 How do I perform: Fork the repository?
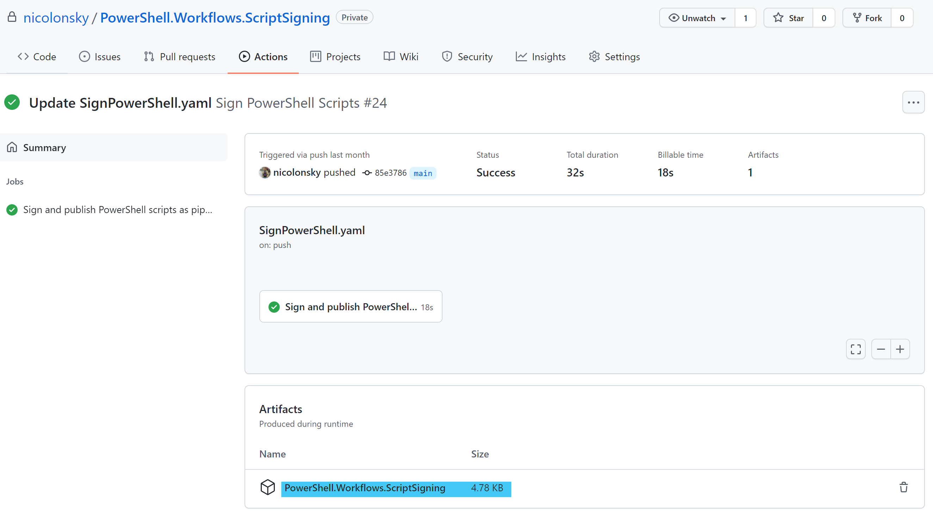867,18
